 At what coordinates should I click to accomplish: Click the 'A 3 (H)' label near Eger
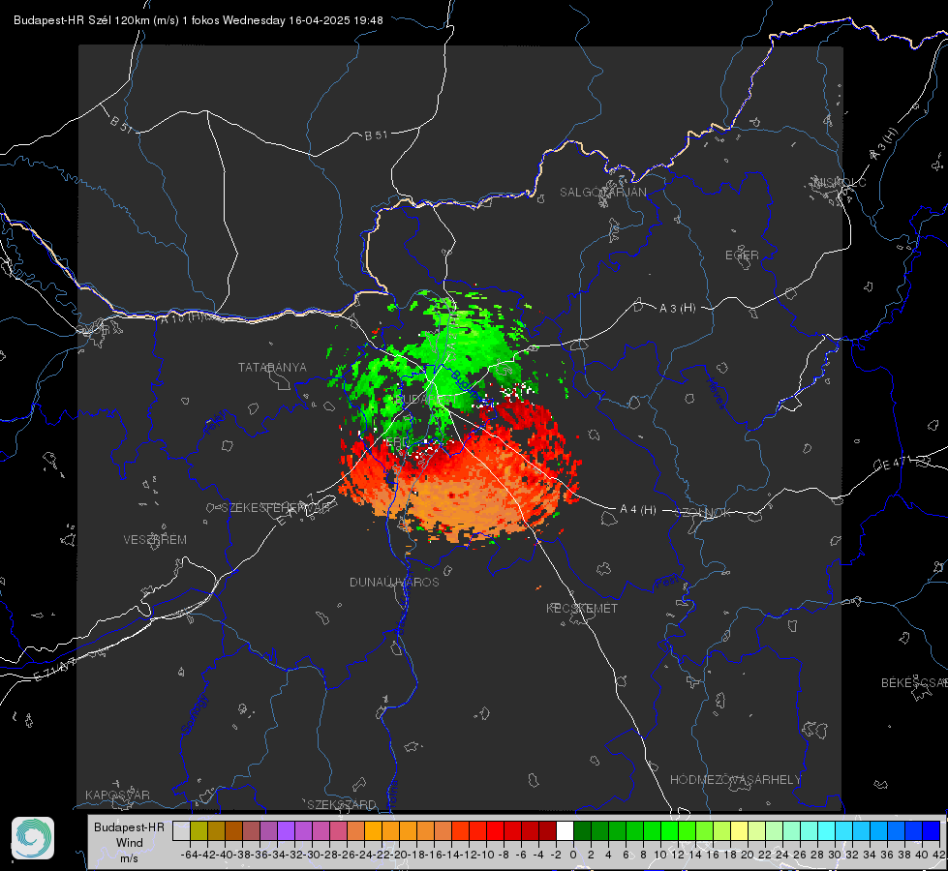[677, 309]
